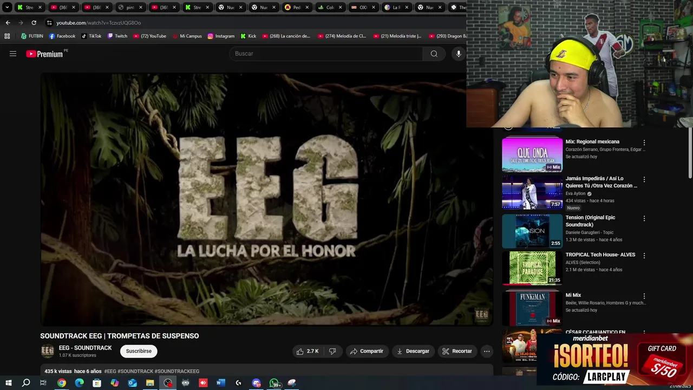Open the YouTube hamburger guide menu
693x390 pixels.
[x=13, y=54]
